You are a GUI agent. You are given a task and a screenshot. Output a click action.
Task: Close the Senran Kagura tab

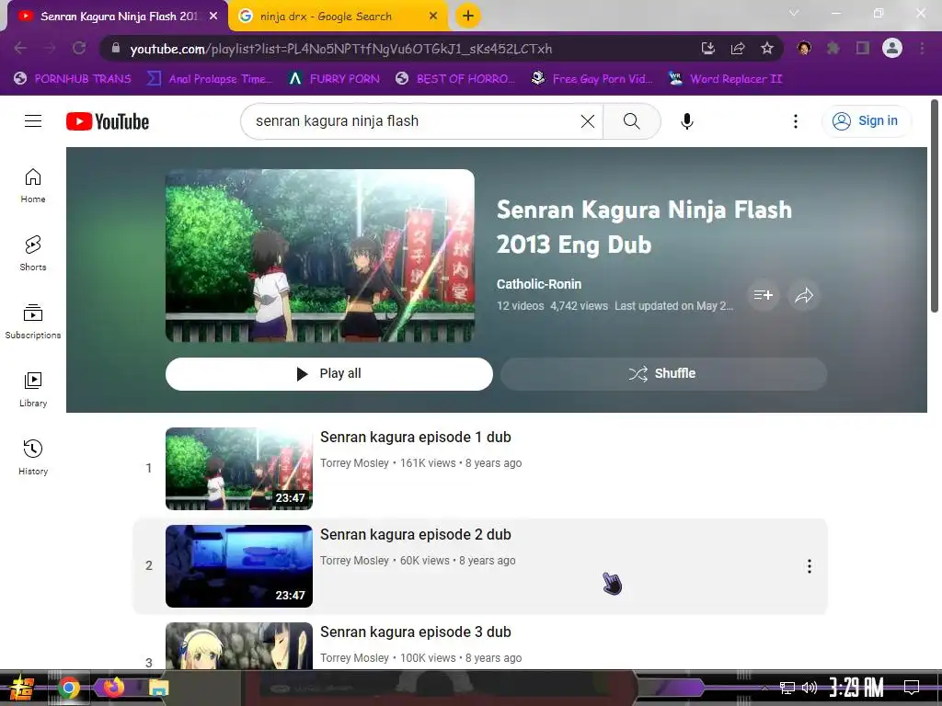(x=213, y=17)
